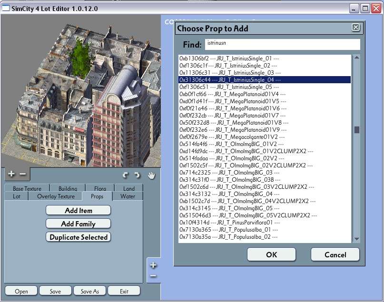Select prop JRJ_T_OlmoImgBIG_04
The image size is (384, 302).
(265, 194)
